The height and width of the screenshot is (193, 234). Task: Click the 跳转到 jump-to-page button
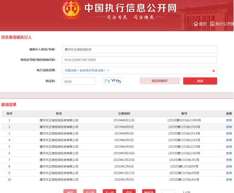click(149, 191)
